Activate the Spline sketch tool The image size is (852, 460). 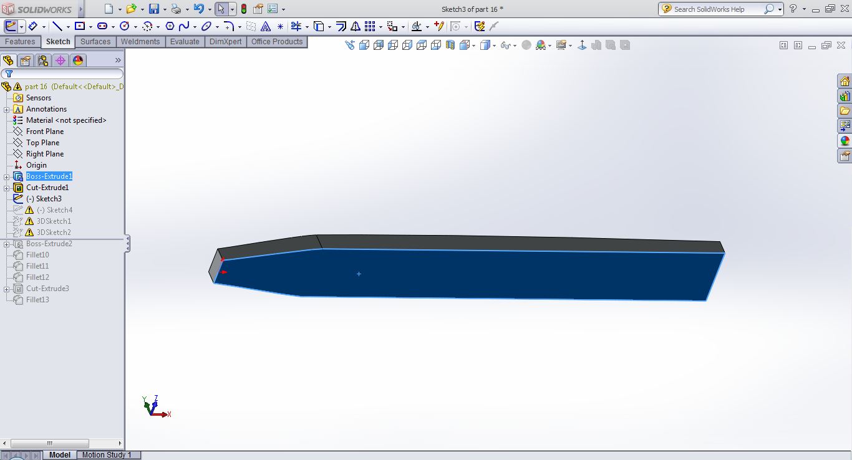coord(184,26)
